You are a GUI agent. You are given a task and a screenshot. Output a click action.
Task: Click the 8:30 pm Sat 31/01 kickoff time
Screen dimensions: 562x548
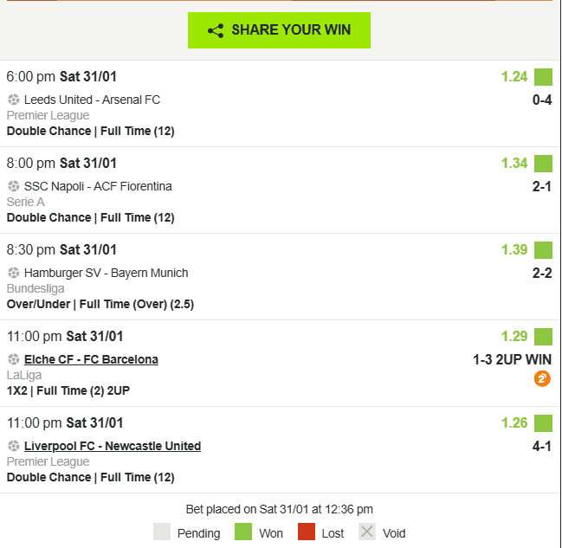click(x=61, y=250)
